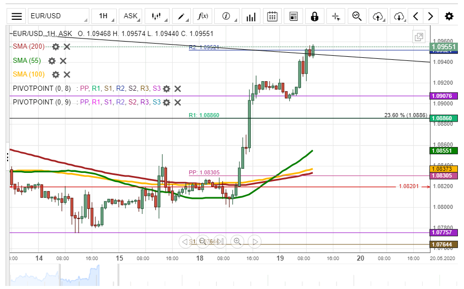The image size is (464, 289).
Task: Click the SMA (100) legend label
Action: pyautogui.click(x=29, y=74)
